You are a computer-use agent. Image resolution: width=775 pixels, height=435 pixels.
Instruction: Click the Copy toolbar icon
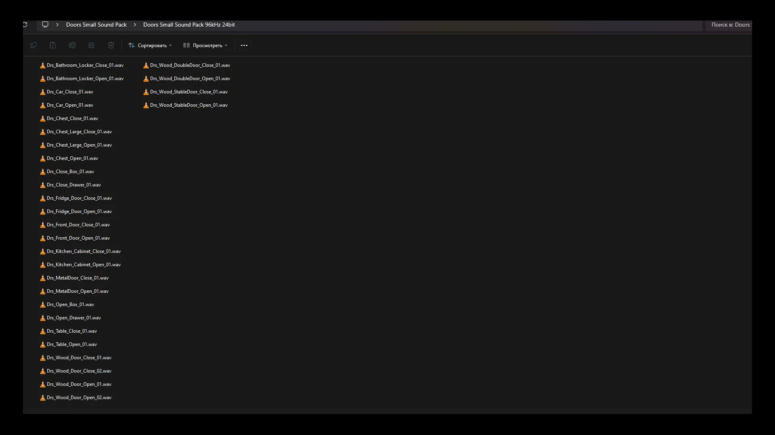coord(34,46)
